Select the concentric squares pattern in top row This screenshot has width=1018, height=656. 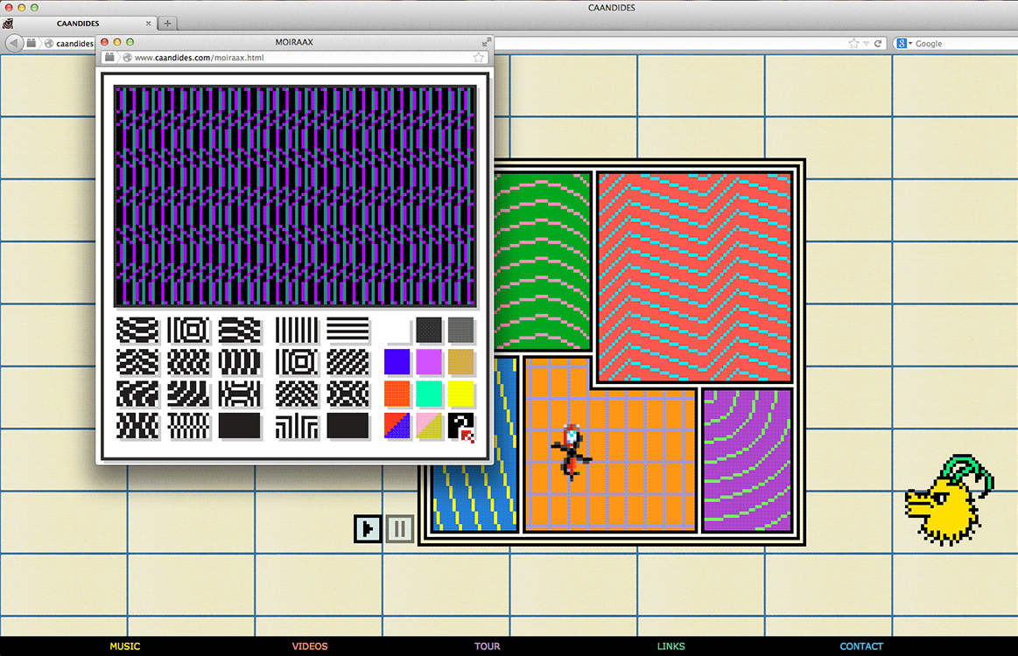pyautogui.click(x=189, y=330)
